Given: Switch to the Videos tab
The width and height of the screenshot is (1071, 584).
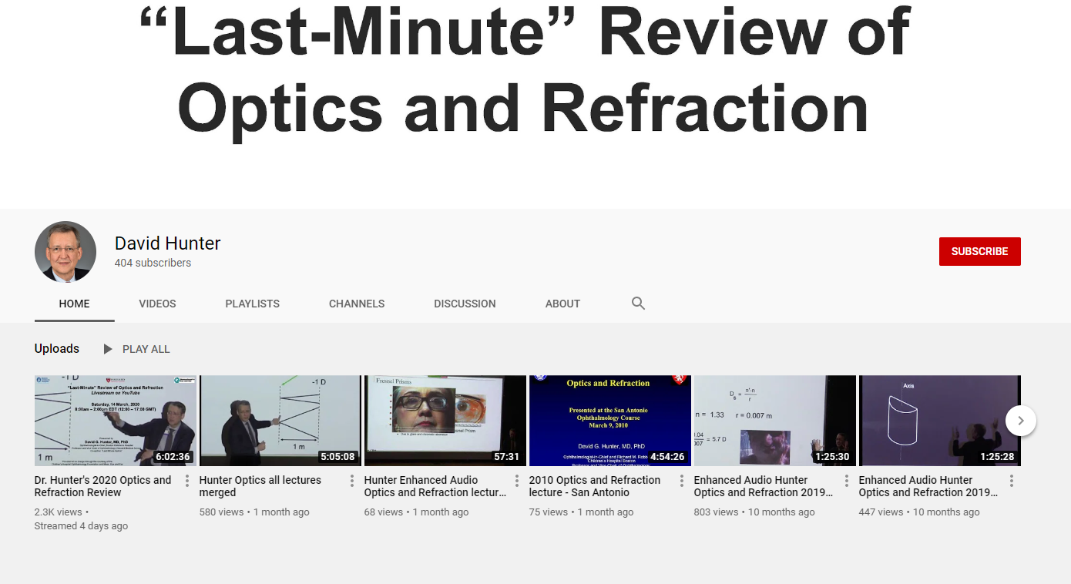Looking at the screenshot, I should pos(157,304).
